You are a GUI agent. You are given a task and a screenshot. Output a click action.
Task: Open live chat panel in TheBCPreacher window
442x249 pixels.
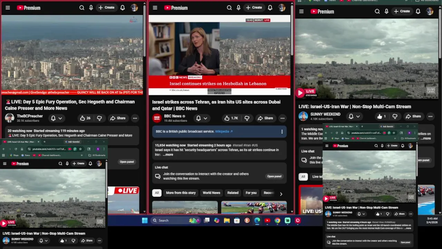pyautogui.click(x=127, y=162)
